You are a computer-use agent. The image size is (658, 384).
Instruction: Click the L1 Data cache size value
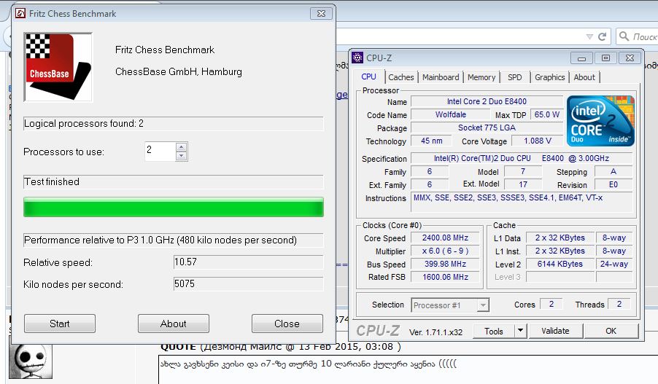(560, 238)
